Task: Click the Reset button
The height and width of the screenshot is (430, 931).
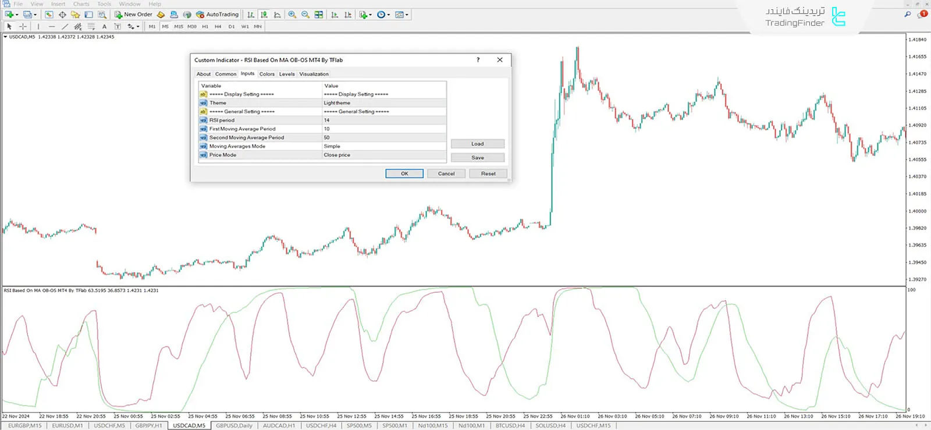Action: tap(488, 173)
